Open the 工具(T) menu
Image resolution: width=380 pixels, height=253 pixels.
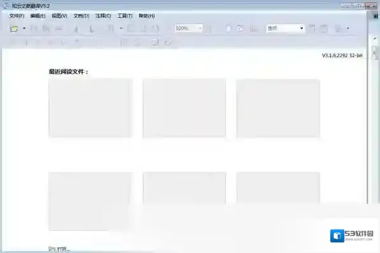[125, 16]
